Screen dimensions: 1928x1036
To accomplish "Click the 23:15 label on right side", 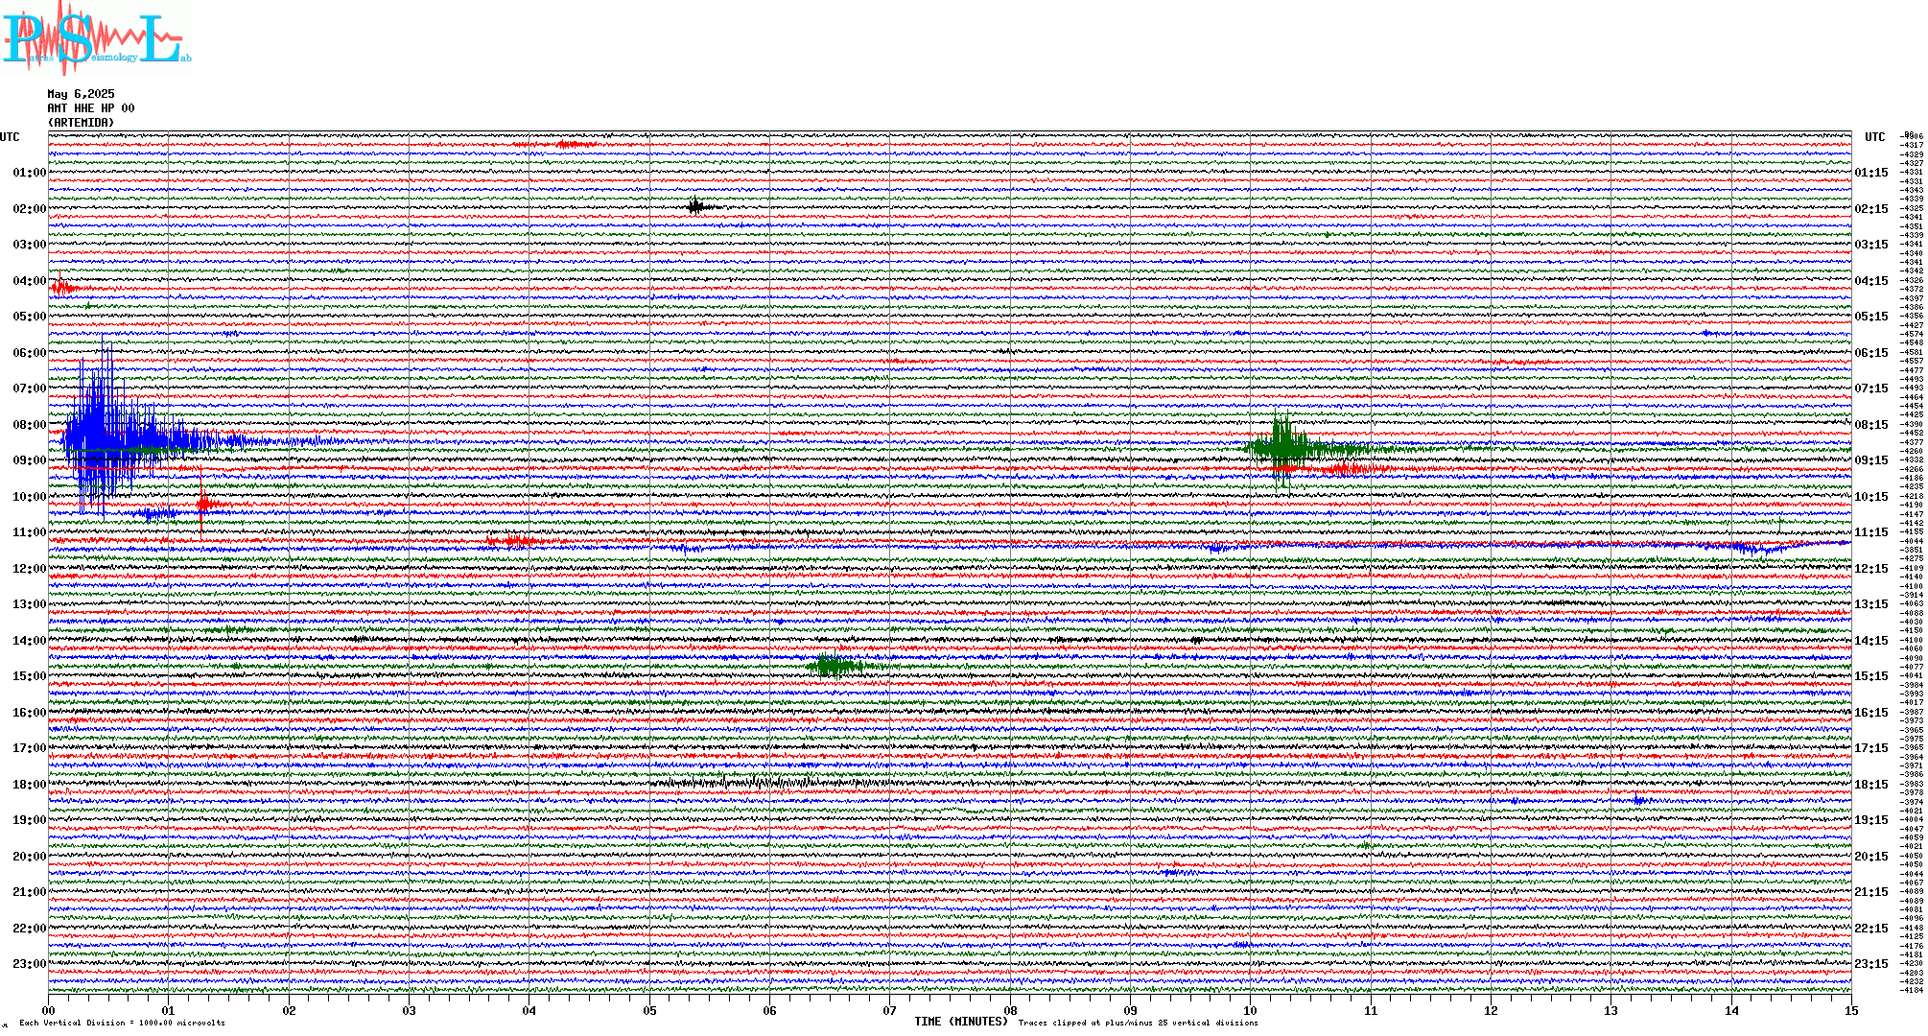I will click(x=1871, y=964).
